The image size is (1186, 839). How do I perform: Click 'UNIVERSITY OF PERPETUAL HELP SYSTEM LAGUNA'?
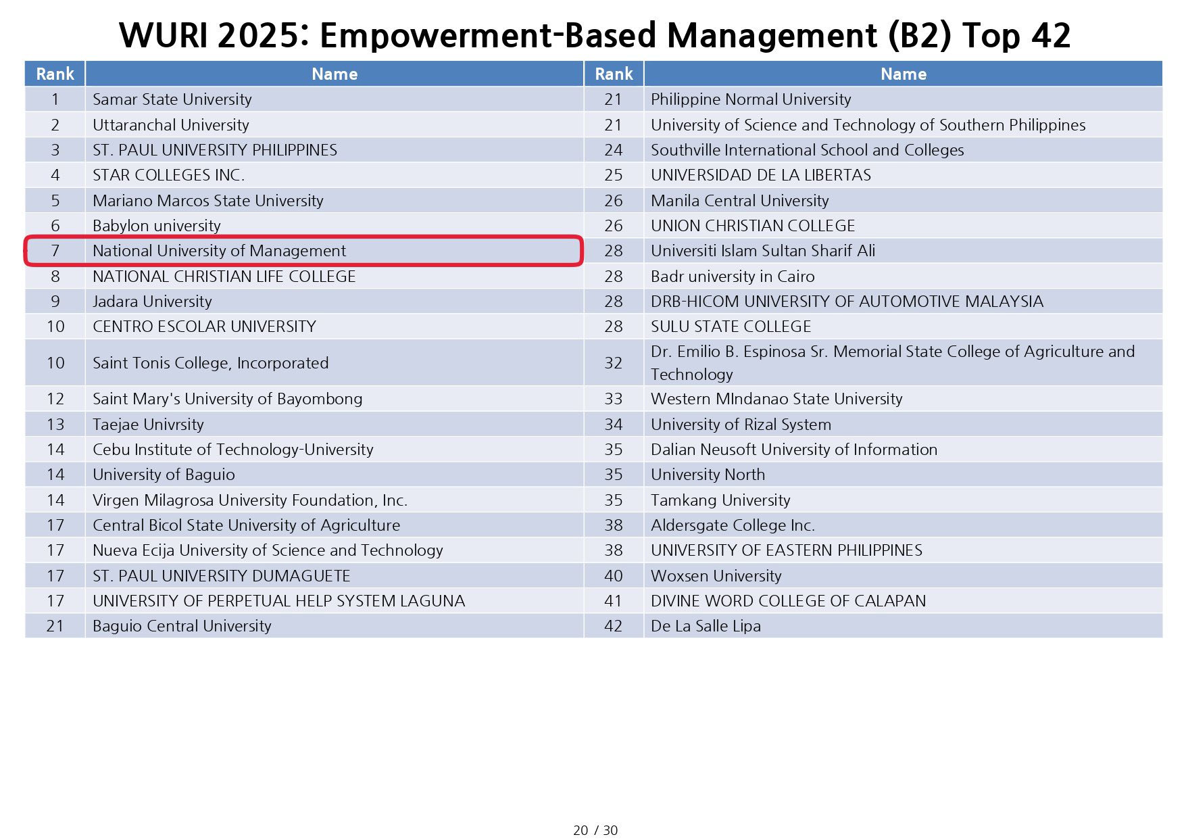(x=279, y=601)
